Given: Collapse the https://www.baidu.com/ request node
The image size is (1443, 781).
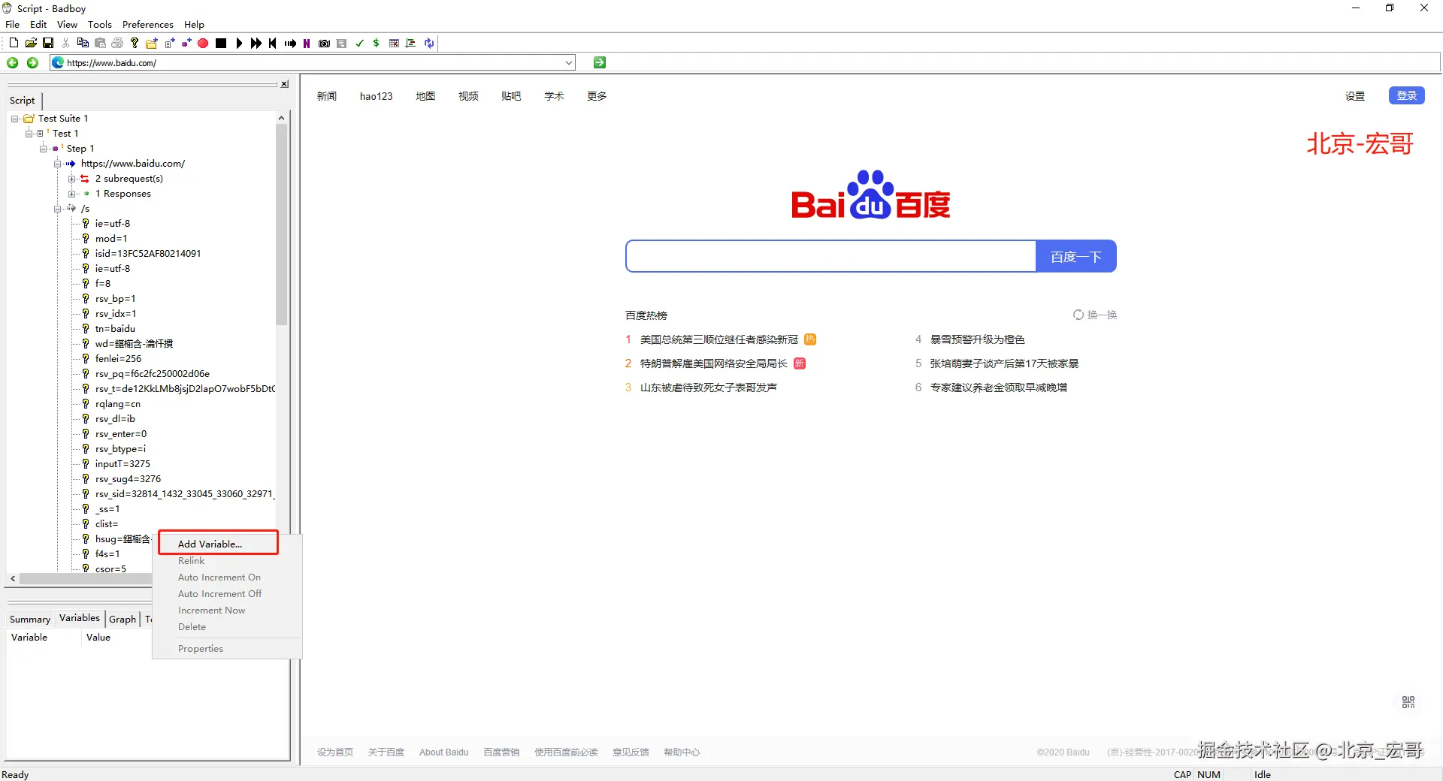Looking at the screenshot, I should click(x=58, y=164).
